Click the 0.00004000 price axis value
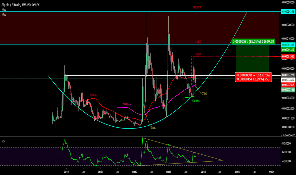296x175 pixels. click(x=288, y=98)
